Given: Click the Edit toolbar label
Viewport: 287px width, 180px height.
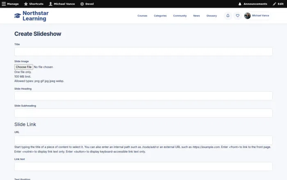Looking at the screenshot, I should [x=280, y=4].
